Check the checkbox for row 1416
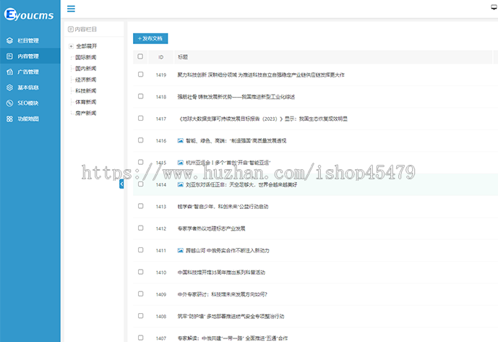498x342 pixels. [141, 140]
